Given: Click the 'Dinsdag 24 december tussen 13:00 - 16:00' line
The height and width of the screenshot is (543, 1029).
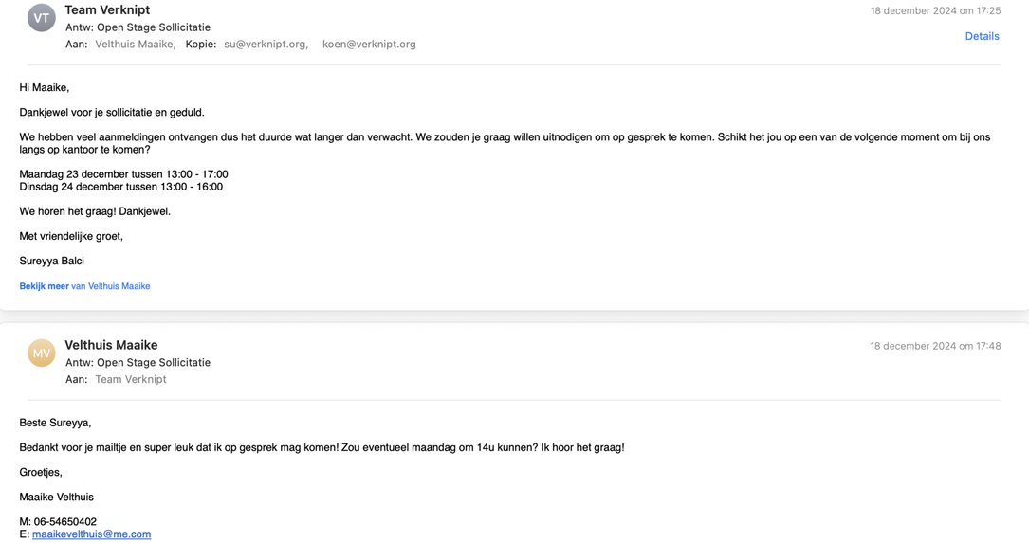Looking at the screenshot, I should (120, 187).
